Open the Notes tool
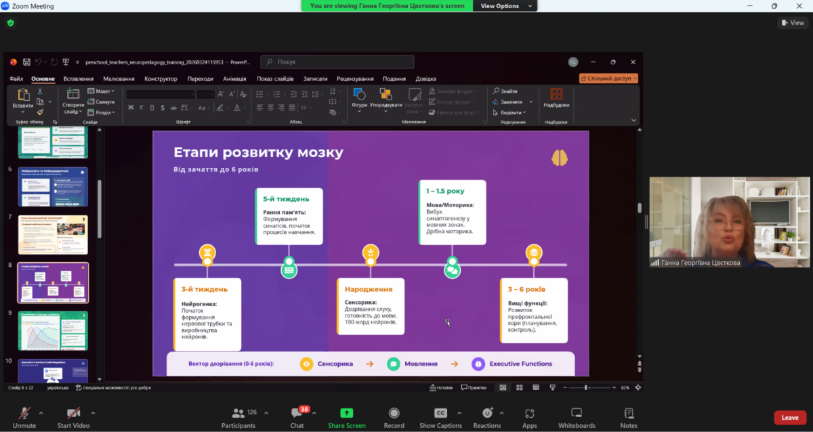Image resolution: width=813 pixels, height=432 pixels. (628, 413)
